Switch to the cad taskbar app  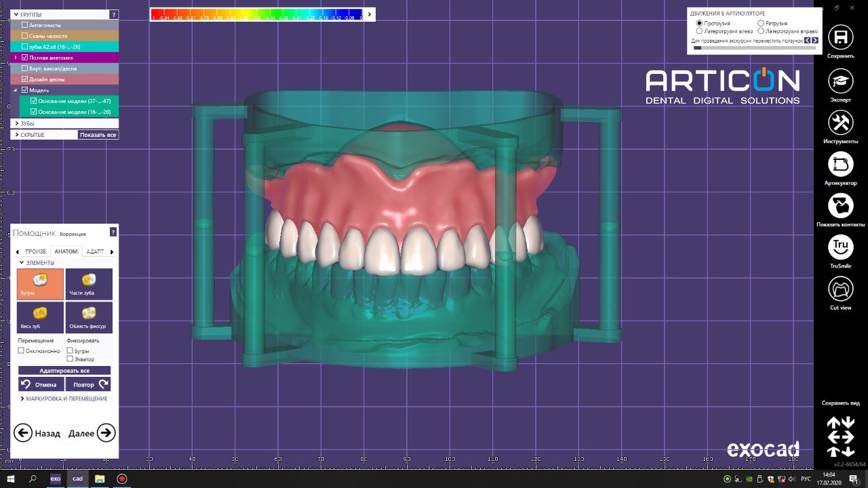77,479
